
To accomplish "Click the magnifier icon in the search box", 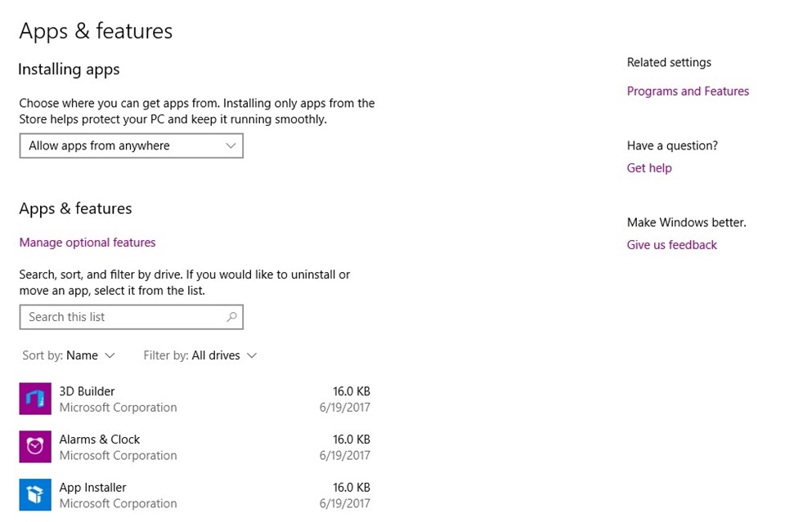I will 231,317.
